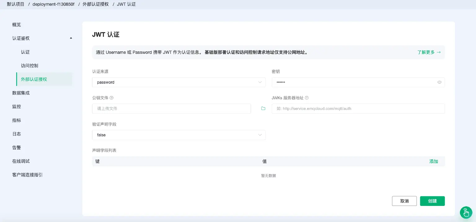Select 认证 under 认证鉴权

tap(25, 52)
